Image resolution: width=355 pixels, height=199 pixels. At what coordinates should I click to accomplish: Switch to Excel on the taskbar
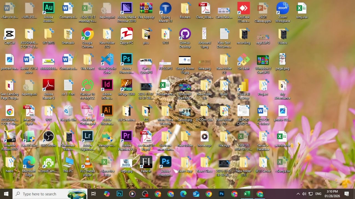247,194
